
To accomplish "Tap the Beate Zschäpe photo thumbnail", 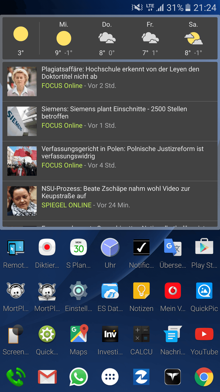I will [22, 201].
